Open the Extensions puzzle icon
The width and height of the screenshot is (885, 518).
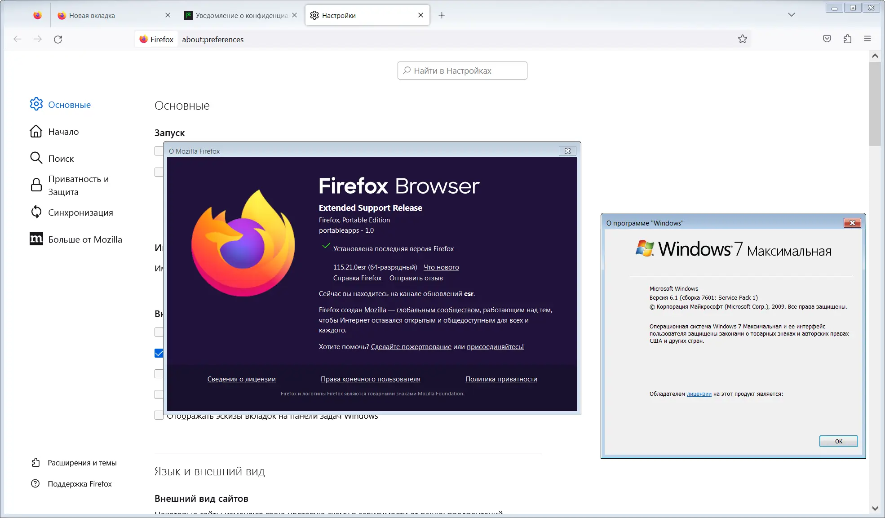[x=848, y=39]
